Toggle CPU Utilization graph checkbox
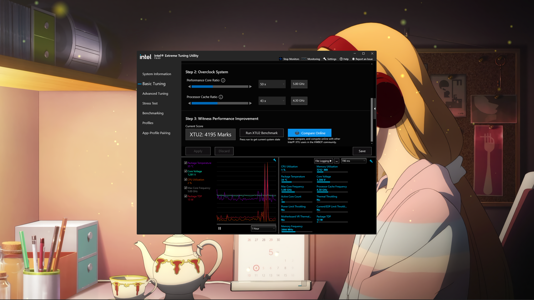 pos(186,179)
